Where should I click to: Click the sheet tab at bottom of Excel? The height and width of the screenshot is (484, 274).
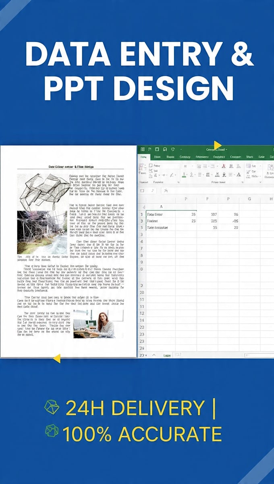pyautogui.click(x=167, y=355)
